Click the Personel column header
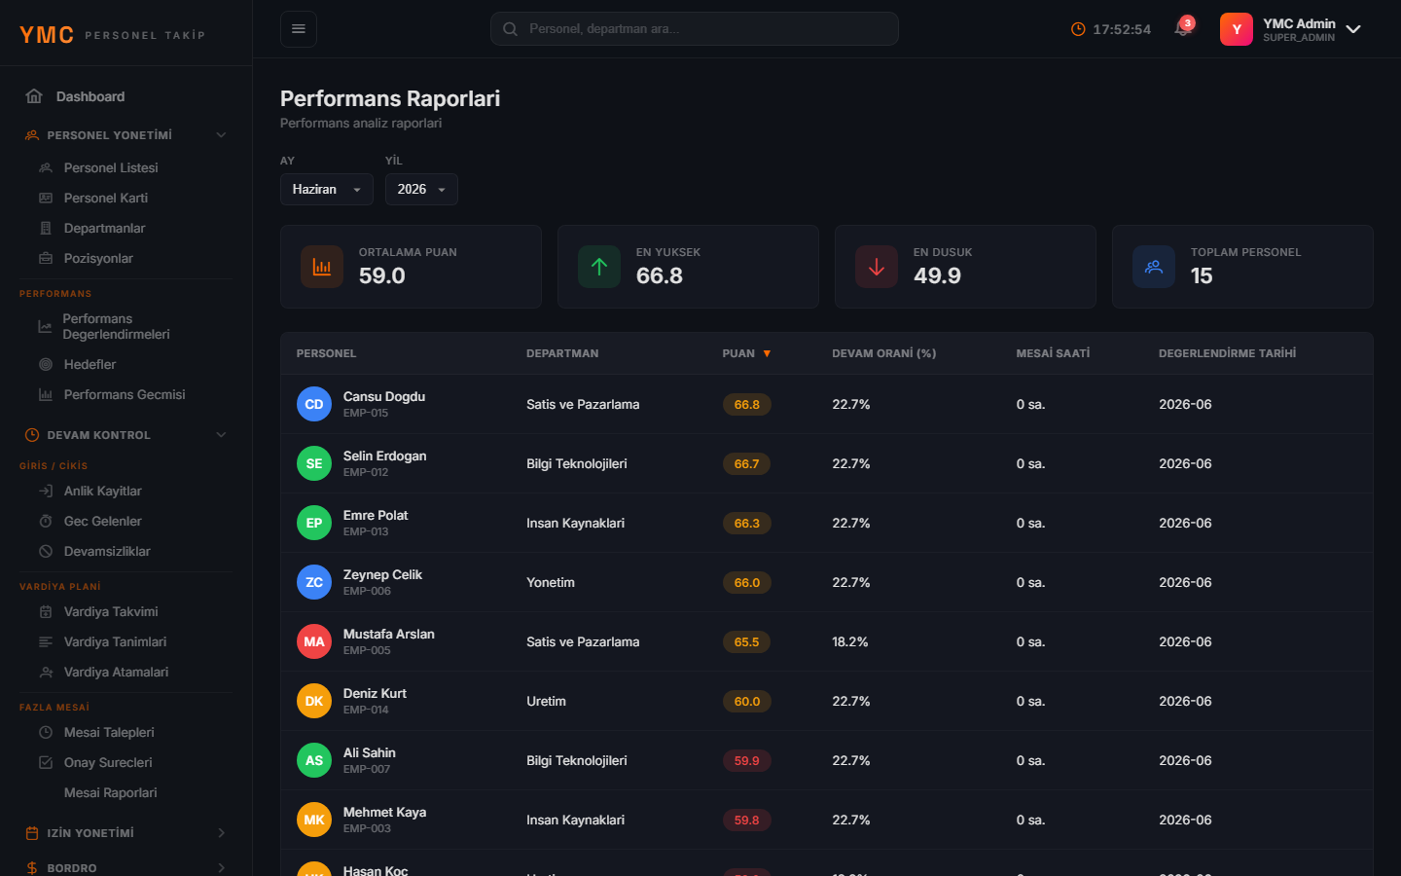The image size is (1401, 876). 326,353
